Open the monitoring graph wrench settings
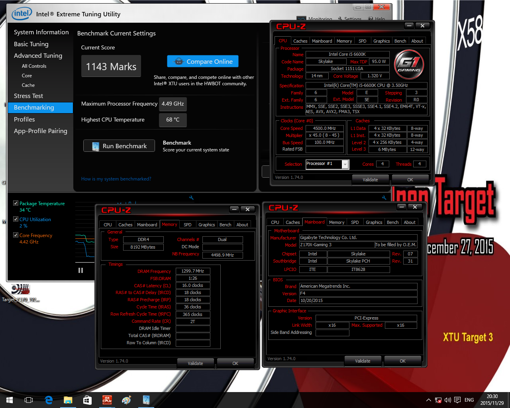The height and width of the screenshot is (408, 510). (191, 198)
